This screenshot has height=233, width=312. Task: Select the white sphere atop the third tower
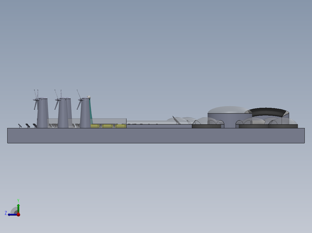pos(89,97)
